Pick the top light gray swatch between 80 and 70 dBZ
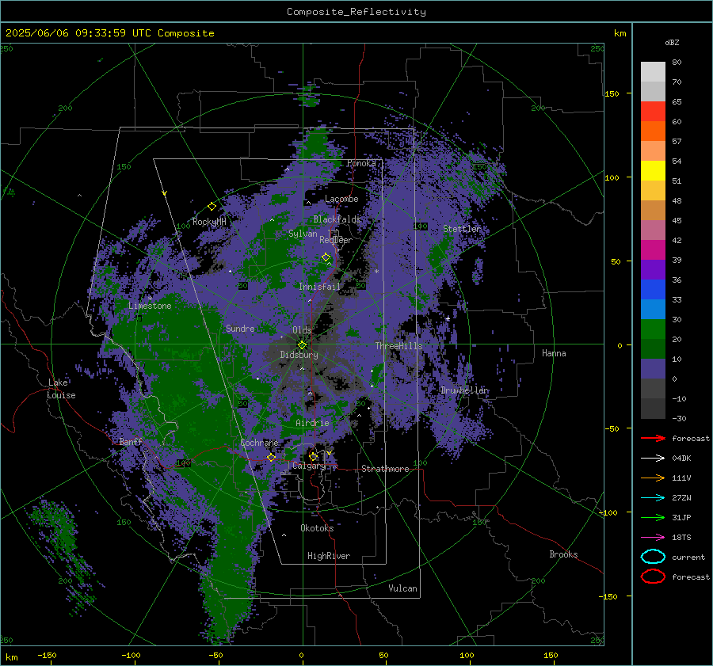 pyautogui.click(x=653, y=72)
